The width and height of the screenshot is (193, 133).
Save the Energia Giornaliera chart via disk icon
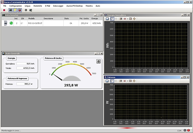[107, 19]
